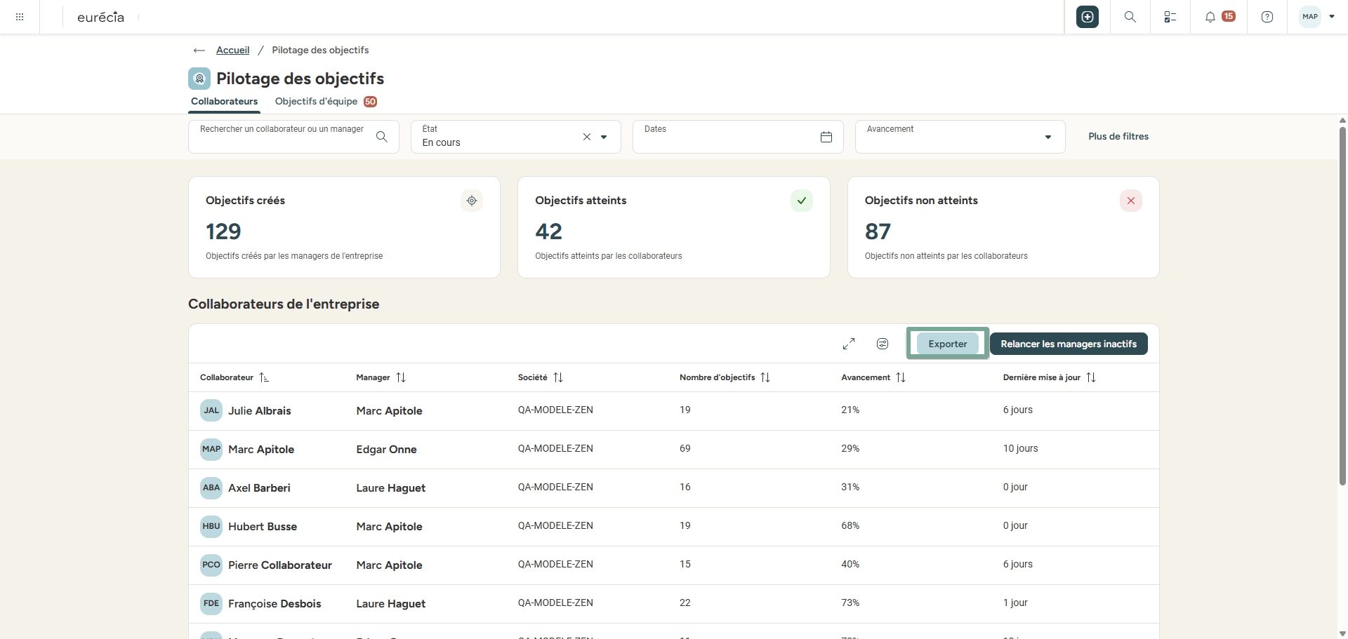This screenshot has height=639, width=1348.
Task: Click the search icon in collaborator search field
Action: coord(382,137)
